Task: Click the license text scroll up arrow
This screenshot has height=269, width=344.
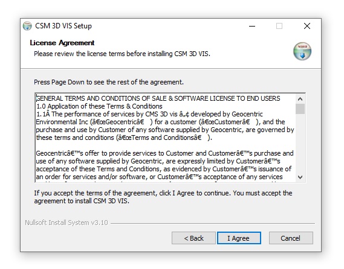Action: tap(300, 99)
